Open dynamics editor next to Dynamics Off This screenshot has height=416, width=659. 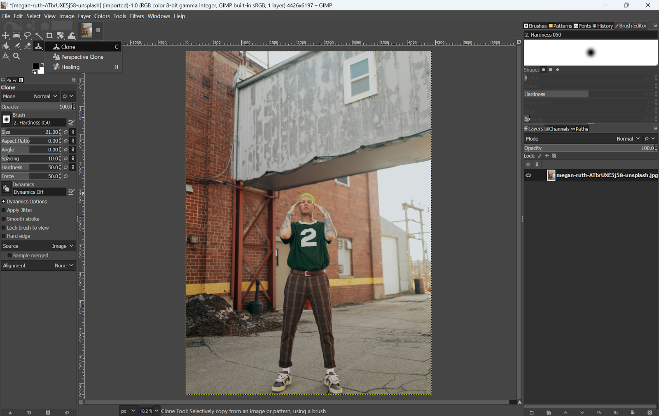click(71, 192)
